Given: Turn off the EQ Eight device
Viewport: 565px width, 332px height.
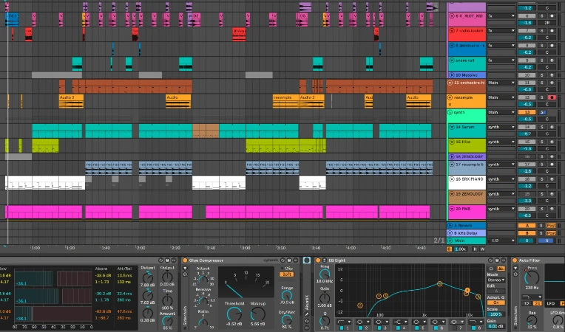Looking at the screenshot, I should 318,260.
